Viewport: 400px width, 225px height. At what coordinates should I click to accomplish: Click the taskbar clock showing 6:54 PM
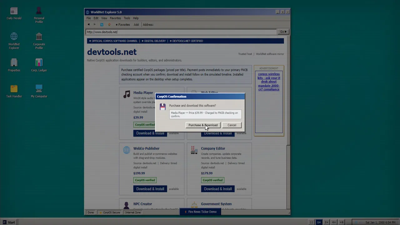tap(380, 222)
